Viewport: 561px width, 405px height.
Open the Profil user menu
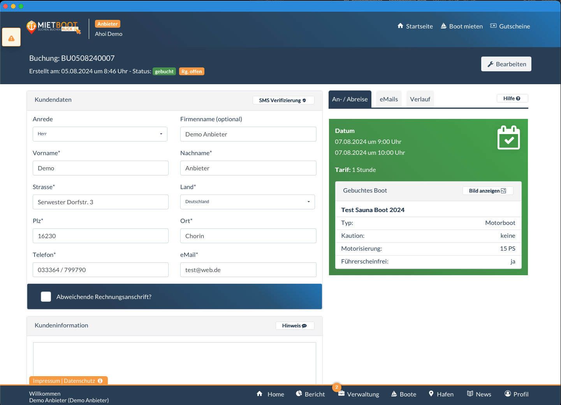pyautogui.click(x=516, y=394)
